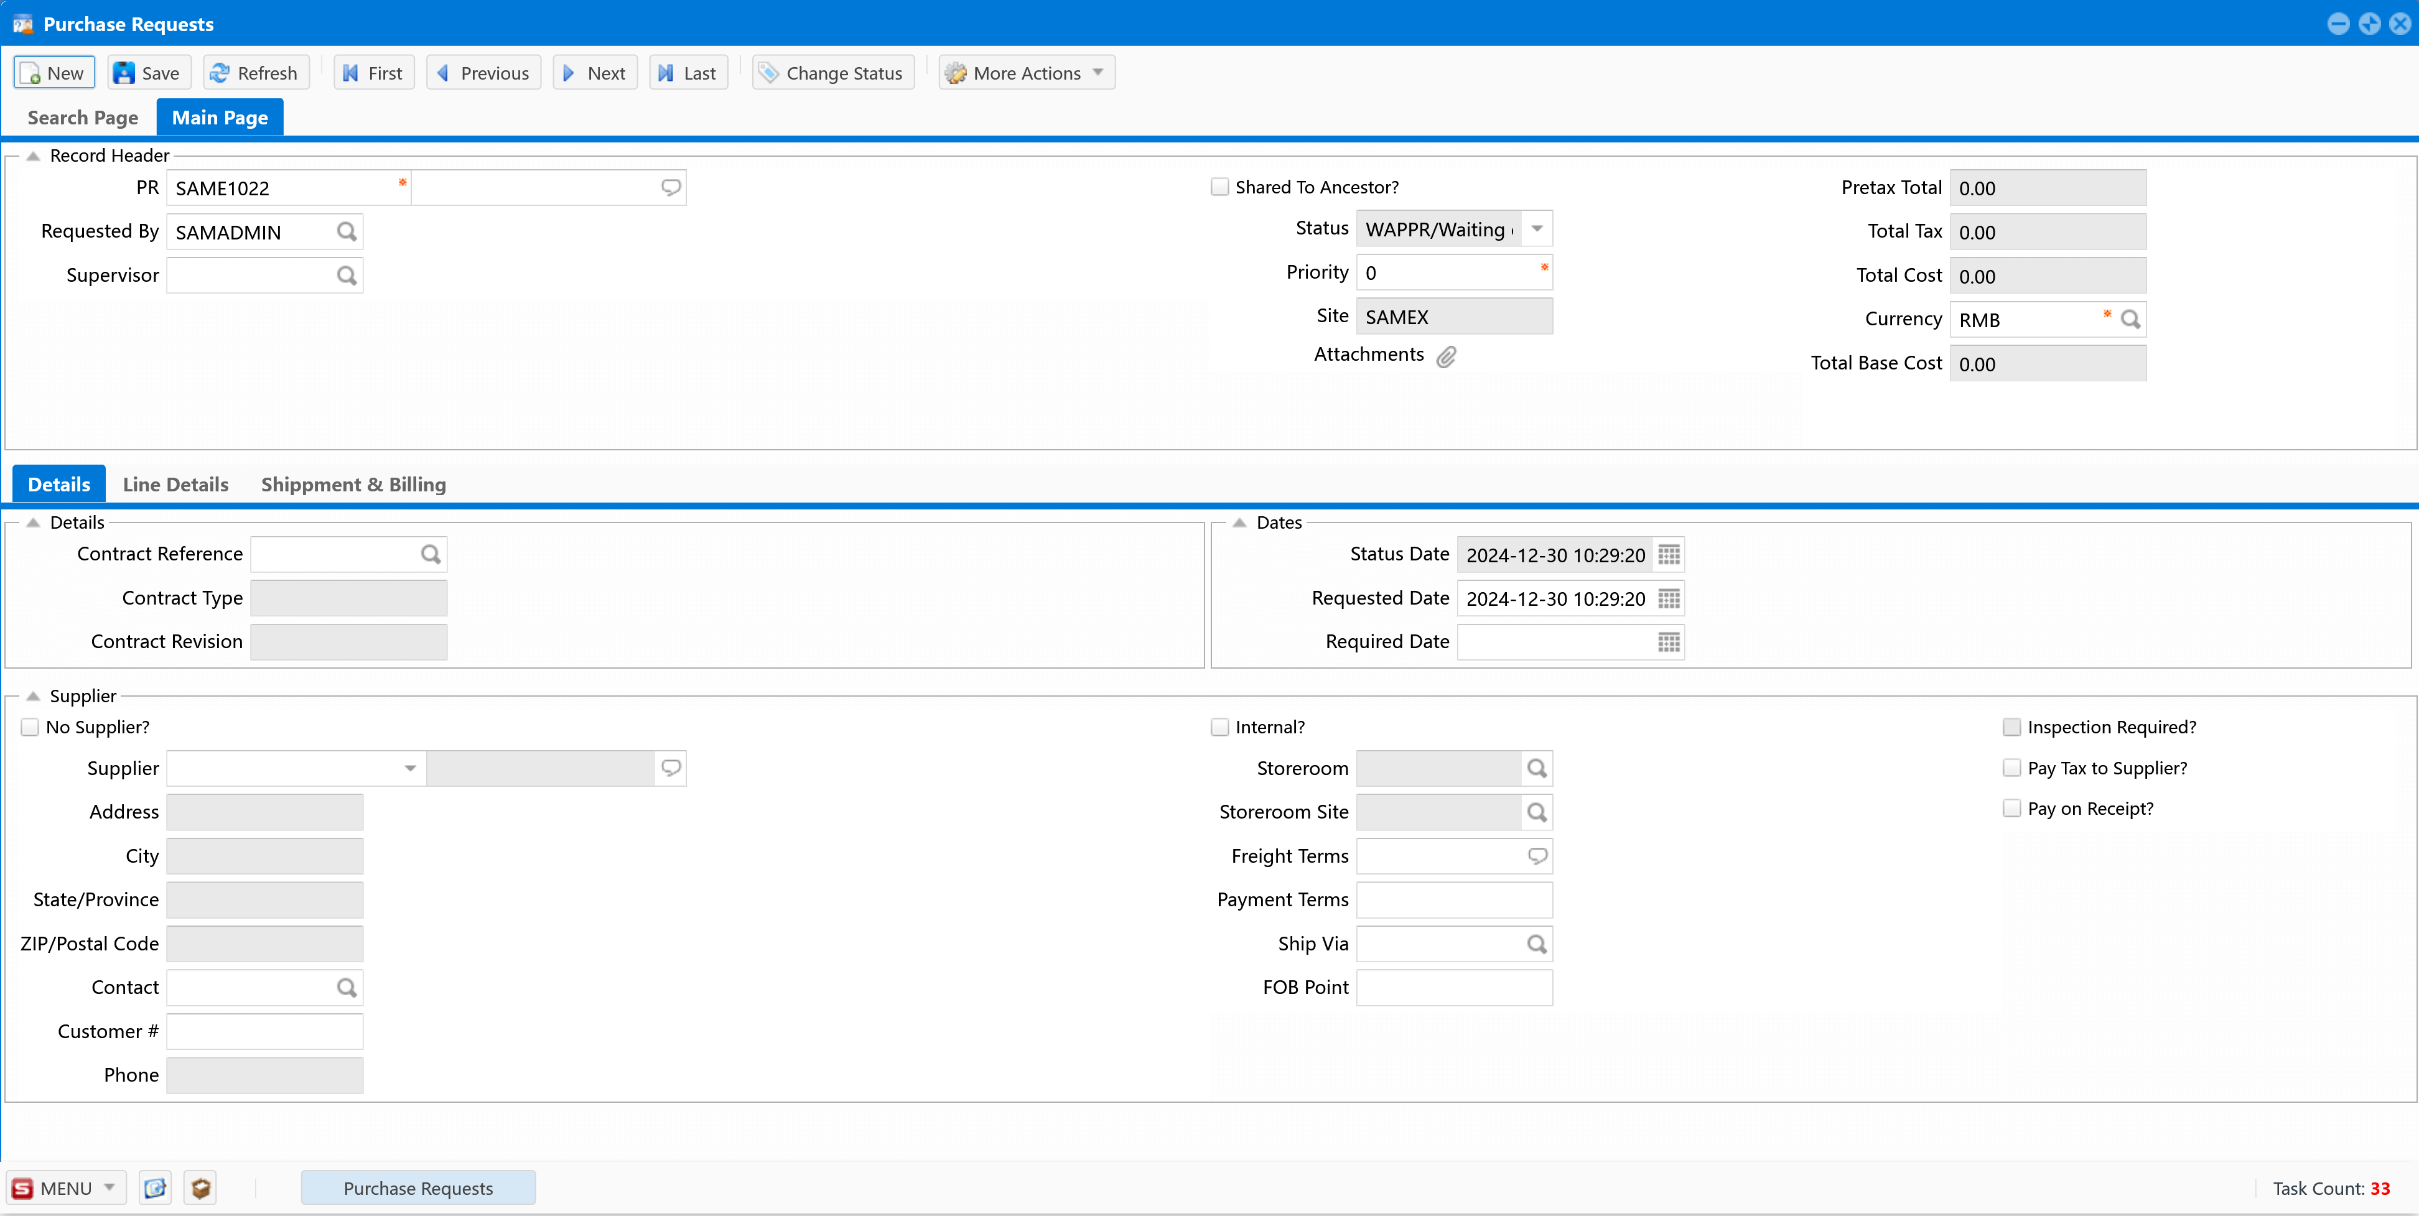Open the Status dropdown list
2419x1216 pixels.
[x=1536, y=229]
